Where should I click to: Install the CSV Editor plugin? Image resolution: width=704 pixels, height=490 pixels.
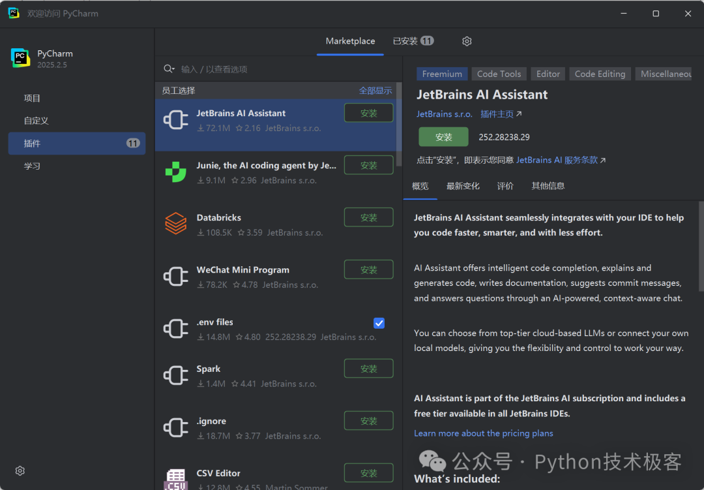point(368,473)
